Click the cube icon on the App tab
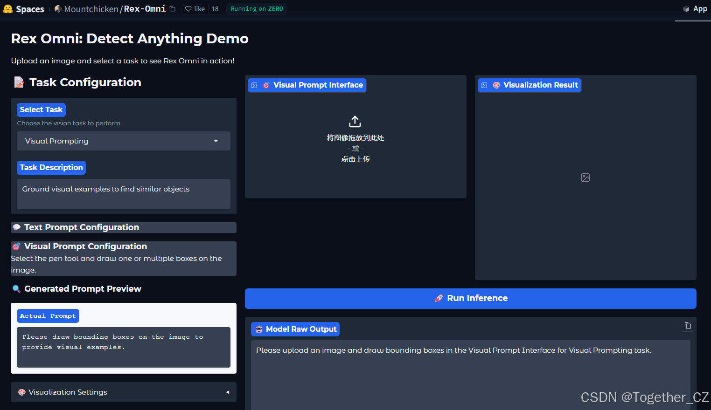711x410 pixels. point(686,9)
